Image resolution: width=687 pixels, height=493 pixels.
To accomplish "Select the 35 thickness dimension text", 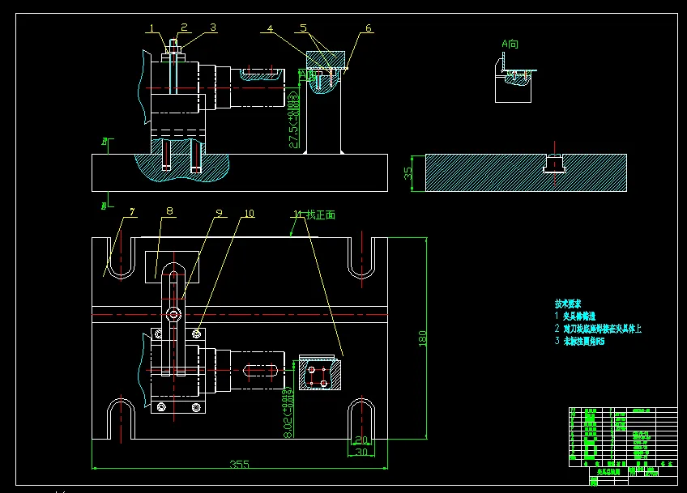I will point(408,173).
